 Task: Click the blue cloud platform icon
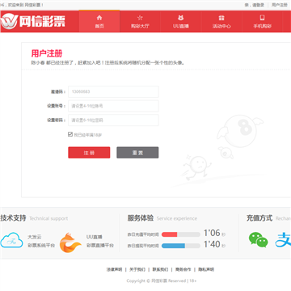tap(11, 240)
